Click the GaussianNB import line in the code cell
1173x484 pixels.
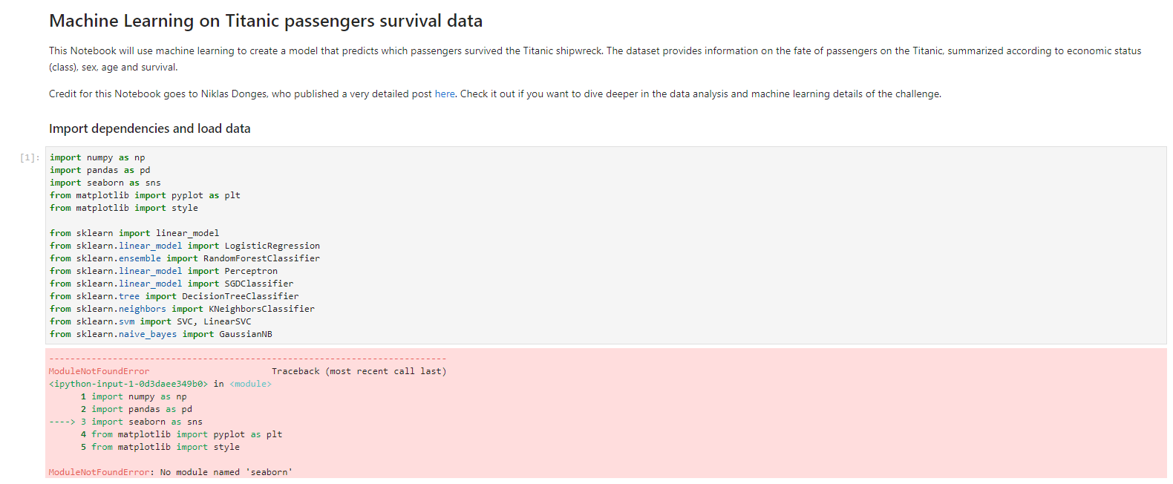(x=161, y=334)
